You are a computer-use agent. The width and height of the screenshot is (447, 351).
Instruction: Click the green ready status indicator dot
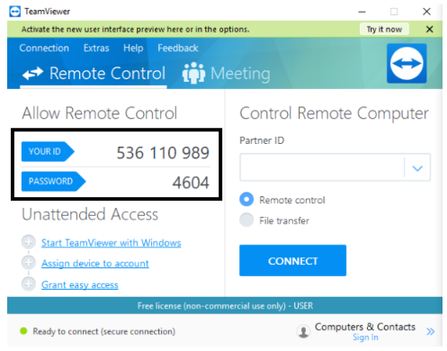tap(23, 331)
